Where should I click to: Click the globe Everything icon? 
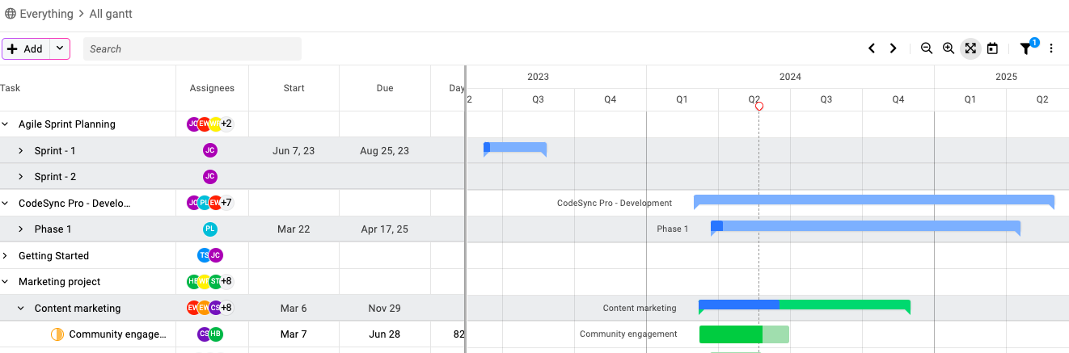11,14
